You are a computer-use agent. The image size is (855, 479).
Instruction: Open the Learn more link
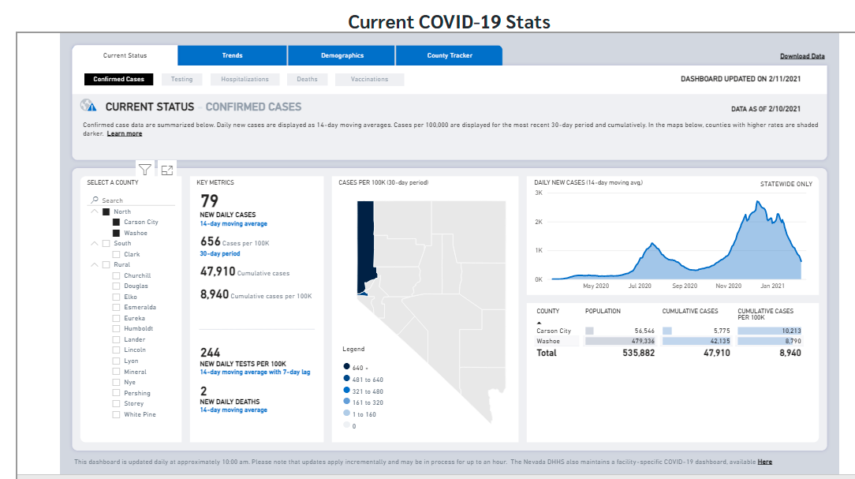[x=125, y=133]
